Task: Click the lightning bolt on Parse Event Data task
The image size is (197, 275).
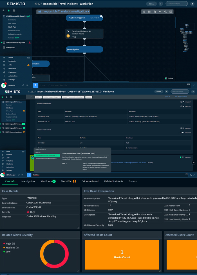Action: tap(68, 36)
